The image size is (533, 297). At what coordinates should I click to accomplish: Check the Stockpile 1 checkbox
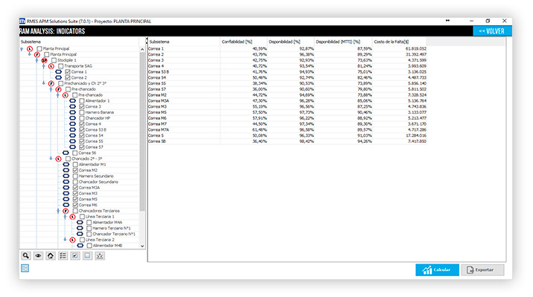coord(54,60)
